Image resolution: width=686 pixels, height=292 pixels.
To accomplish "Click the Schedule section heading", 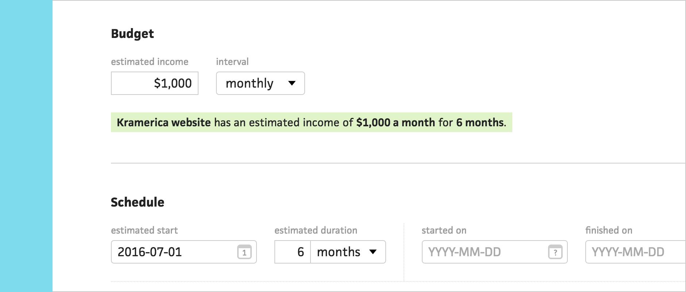I will click(138, 202).
